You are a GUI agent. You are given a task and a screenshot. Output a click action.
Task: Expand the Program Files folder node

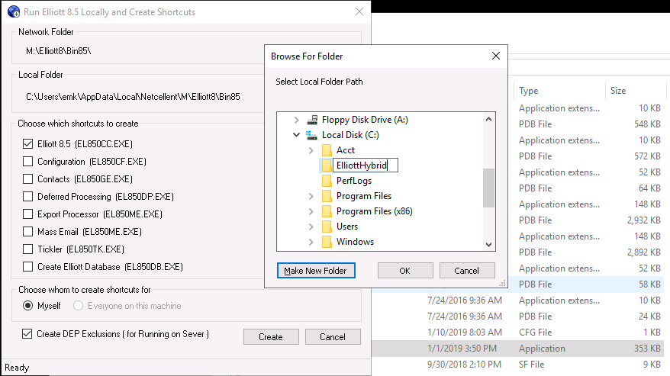(311, 196)
